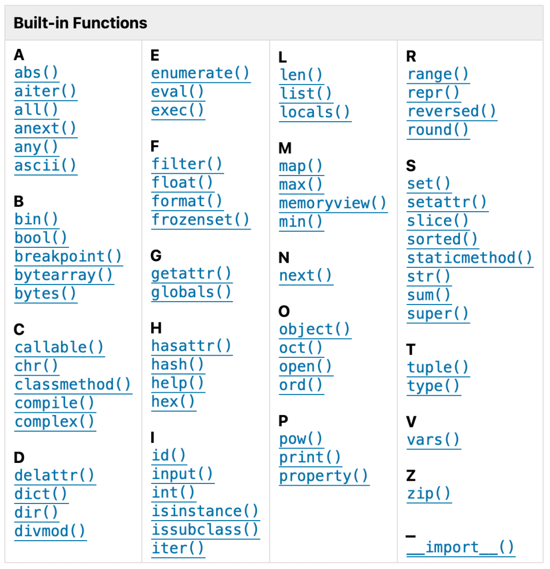Open the locals() link

click(315, 112)
